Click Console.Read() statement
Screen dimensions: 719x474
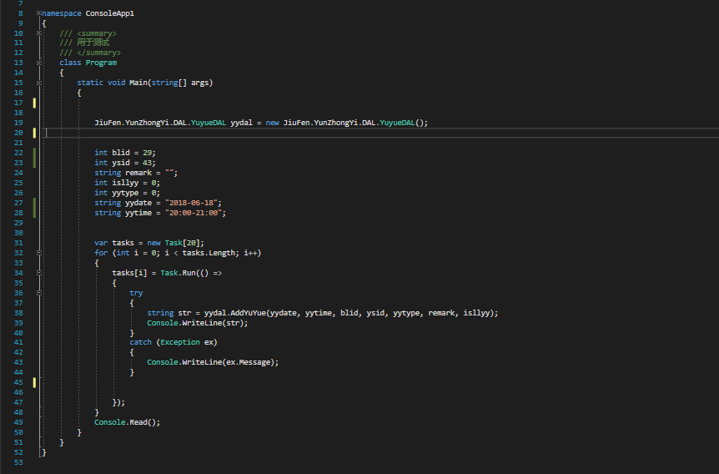(x=127, y=422)
